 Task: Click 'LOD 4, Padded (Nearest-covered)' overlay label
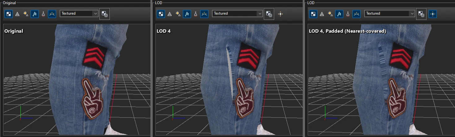click(x=348, y=31)
